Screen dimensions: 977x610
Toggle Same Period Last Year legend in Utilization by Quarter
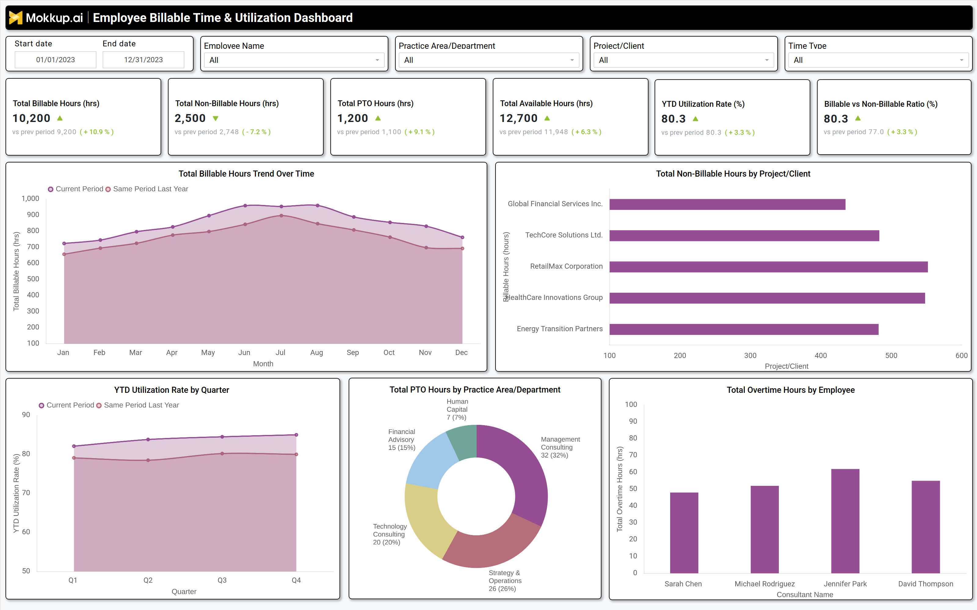[x=137, y=405]
